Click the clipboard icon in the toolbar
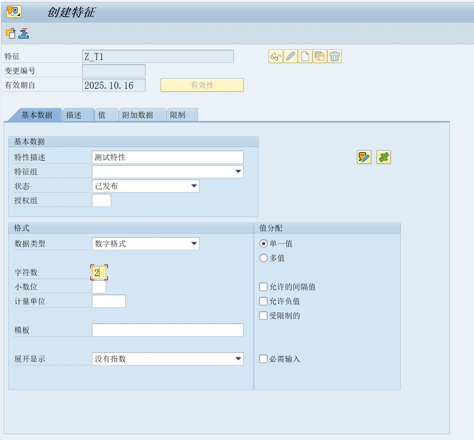Screen dimensions: 474x440 tap(10, 33)
